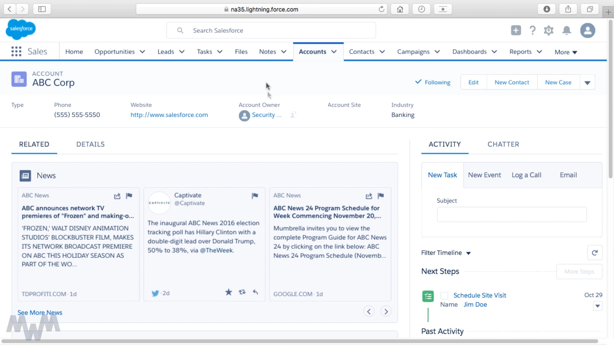Refresh the activity timeline
614x345 pixels.
click(595, 253)
